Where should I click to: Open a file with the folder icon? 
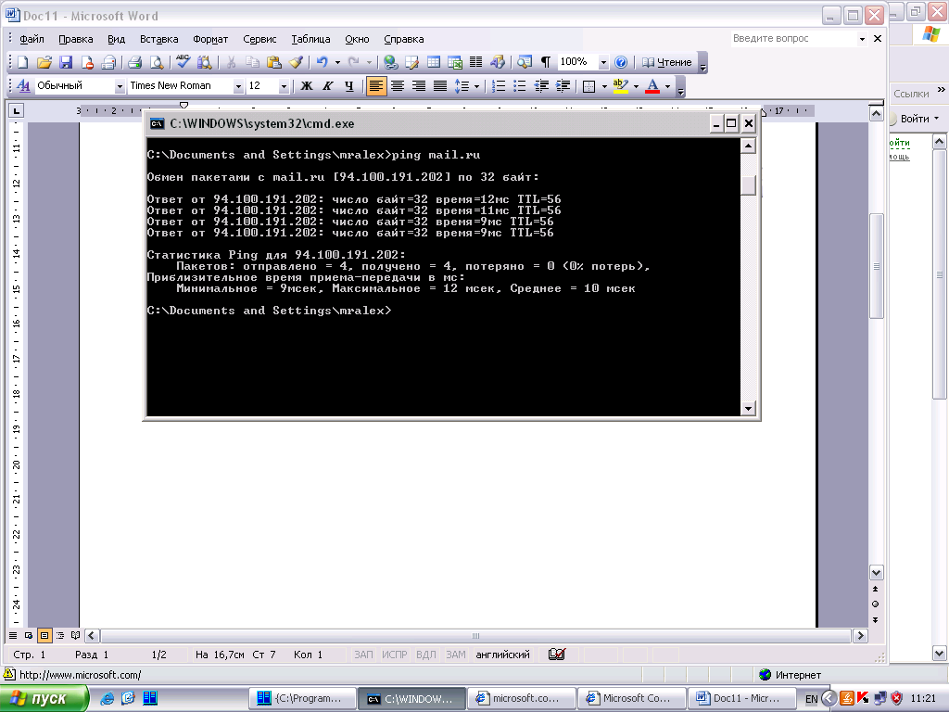44,62
